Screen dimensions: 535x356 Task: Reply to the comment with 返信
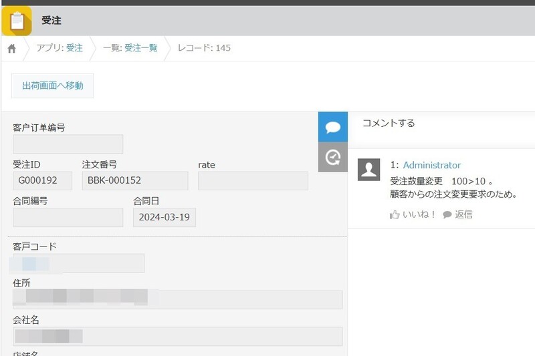pos(458,214)
